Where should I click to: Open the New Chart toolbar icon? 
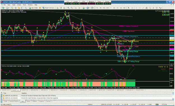point(3,8)
